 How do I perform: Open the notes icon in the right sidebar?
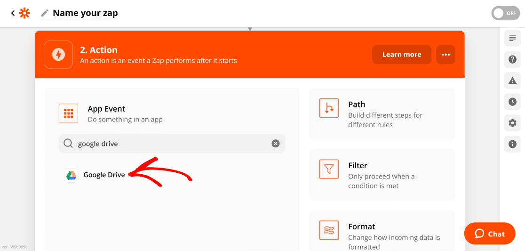click(x=512, y=38)
